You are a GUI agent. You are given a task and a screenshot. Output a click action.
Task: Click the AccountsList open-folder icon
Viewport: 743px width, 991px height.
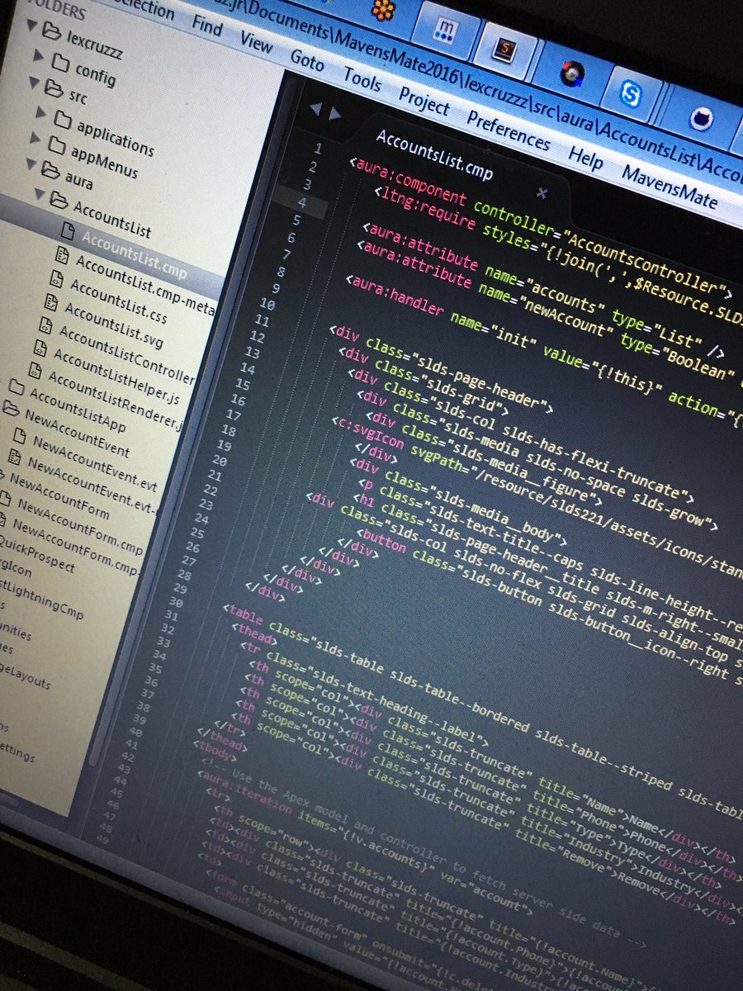(x=58, y=202)
